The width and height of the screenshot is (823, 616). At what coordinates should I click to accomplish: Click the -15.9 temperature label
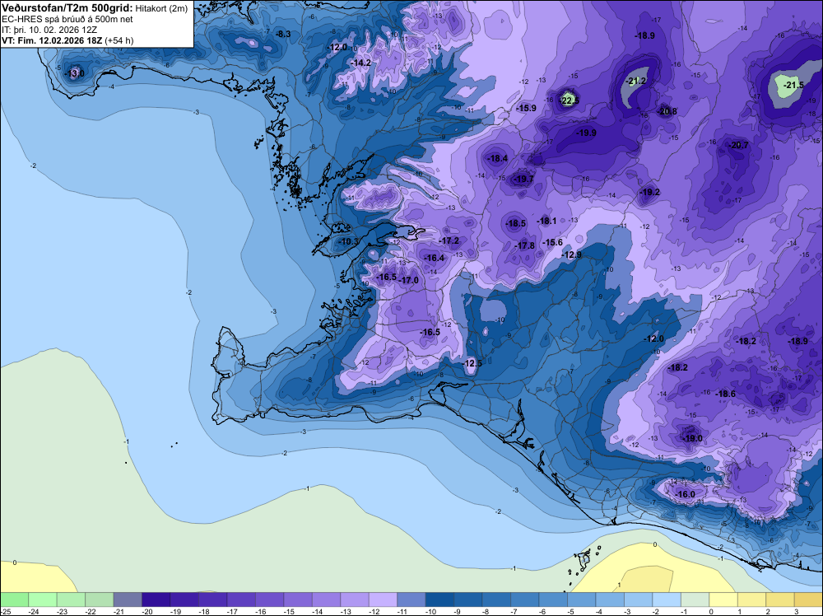[527, 108]
